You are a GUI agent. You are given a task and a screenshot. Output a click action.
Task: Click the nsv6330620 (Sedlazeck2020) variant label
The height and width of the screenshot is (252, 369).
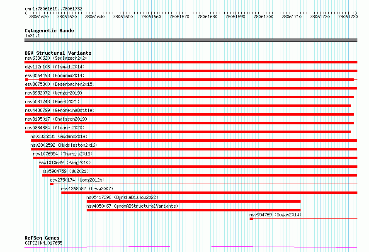[x=57, y=58]
